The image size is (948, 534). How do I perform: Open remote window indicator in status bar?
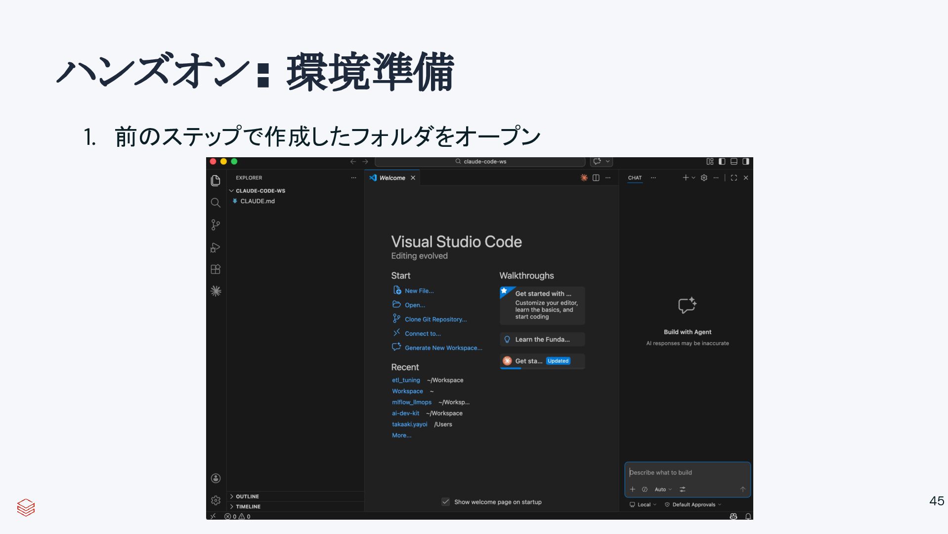coord(213,516)
